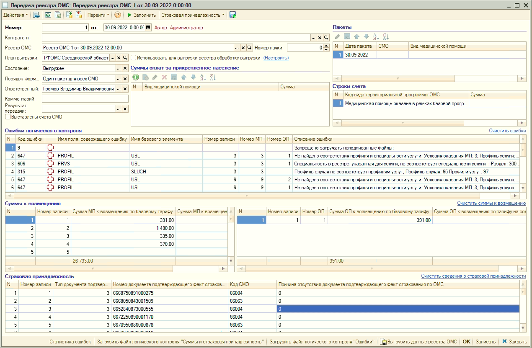This screenshot has width=532, height=348.
Task: Click the save-with-arrow icon after Страховая принадлежность
Action: pos(233,15)
